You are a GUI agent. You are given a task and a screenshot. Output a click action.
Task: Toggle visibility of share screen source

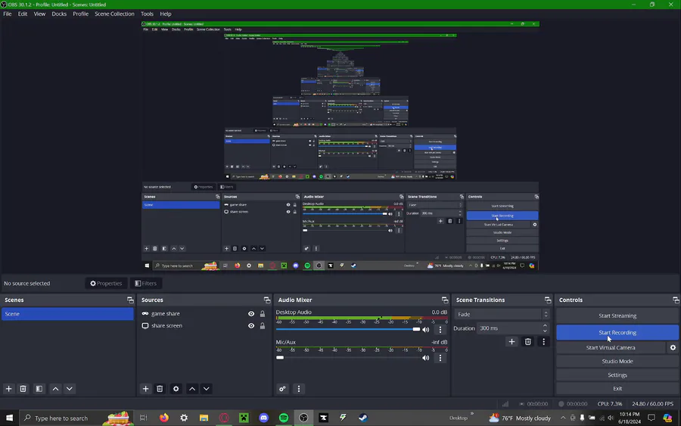click(x=251, y=325)
